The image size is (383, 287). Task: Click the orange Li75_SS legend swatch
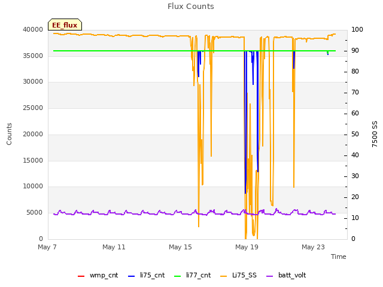tap(223, 276)
